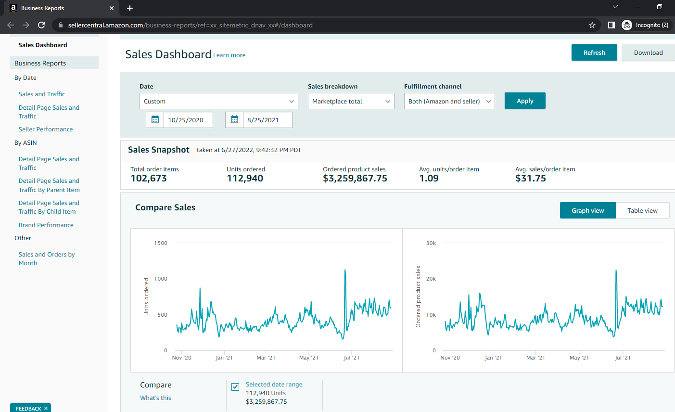The height and width of the screenshot is (412, 675).
Task: Click the What's this link under Compare
Action: [x=155, y=398]
